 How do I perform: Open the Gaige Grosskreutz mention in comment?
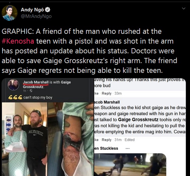pos(138,120)
